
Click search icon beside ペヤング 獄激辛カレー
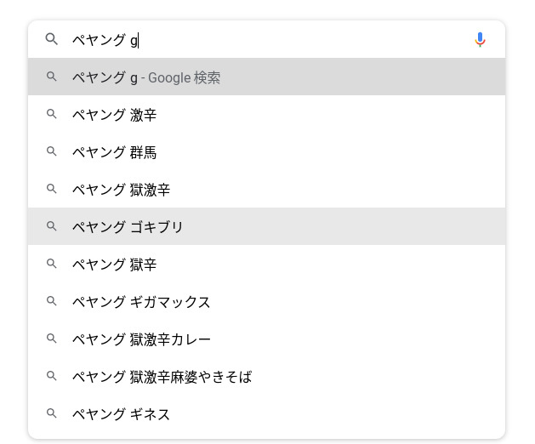coord(52,339)
